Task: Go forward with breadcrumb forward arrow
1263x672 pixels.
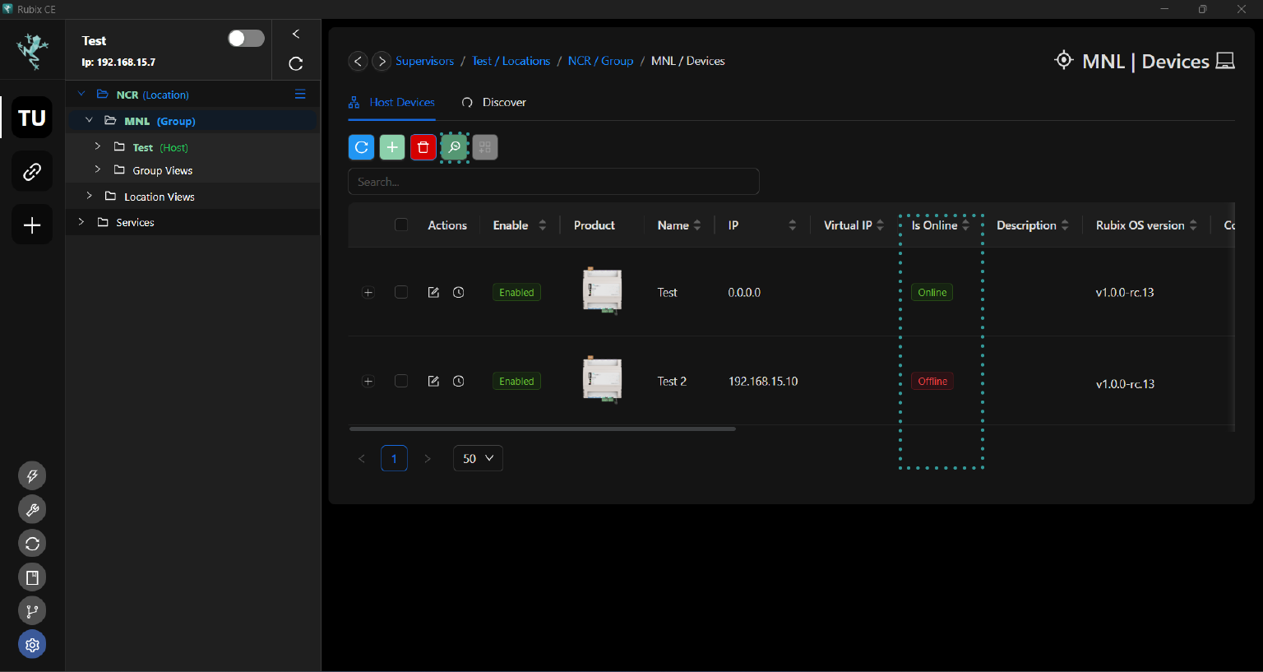Action: (x=382, y=61)
